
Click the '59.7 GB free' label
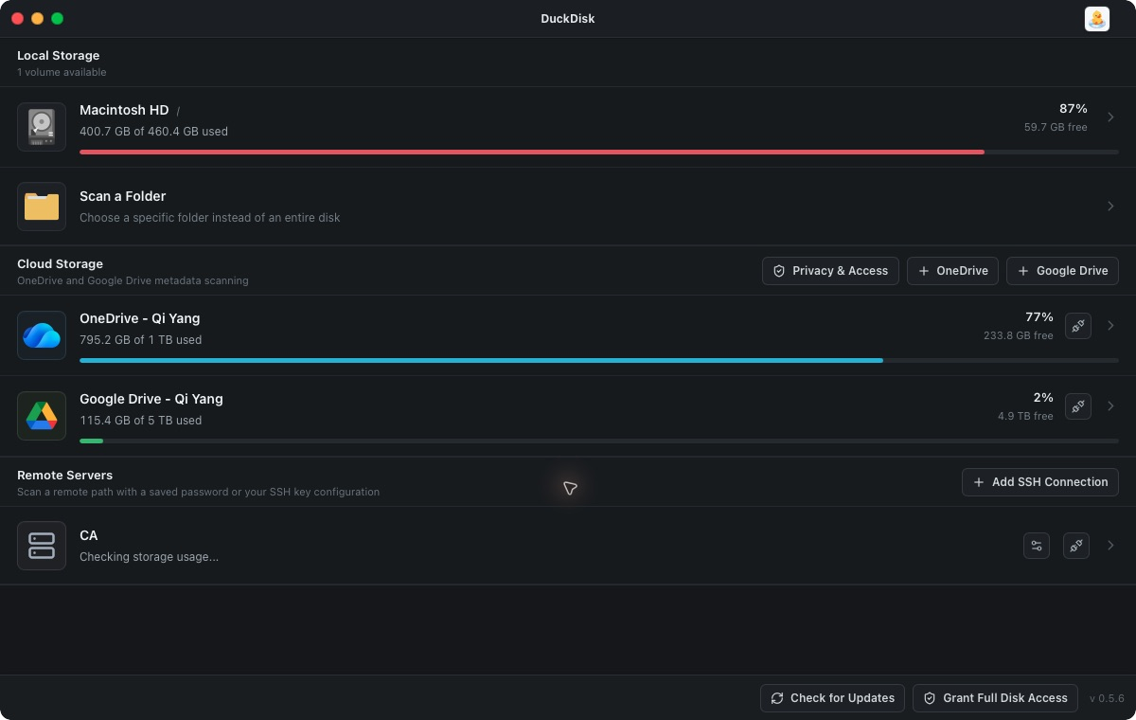[1056, 127]
